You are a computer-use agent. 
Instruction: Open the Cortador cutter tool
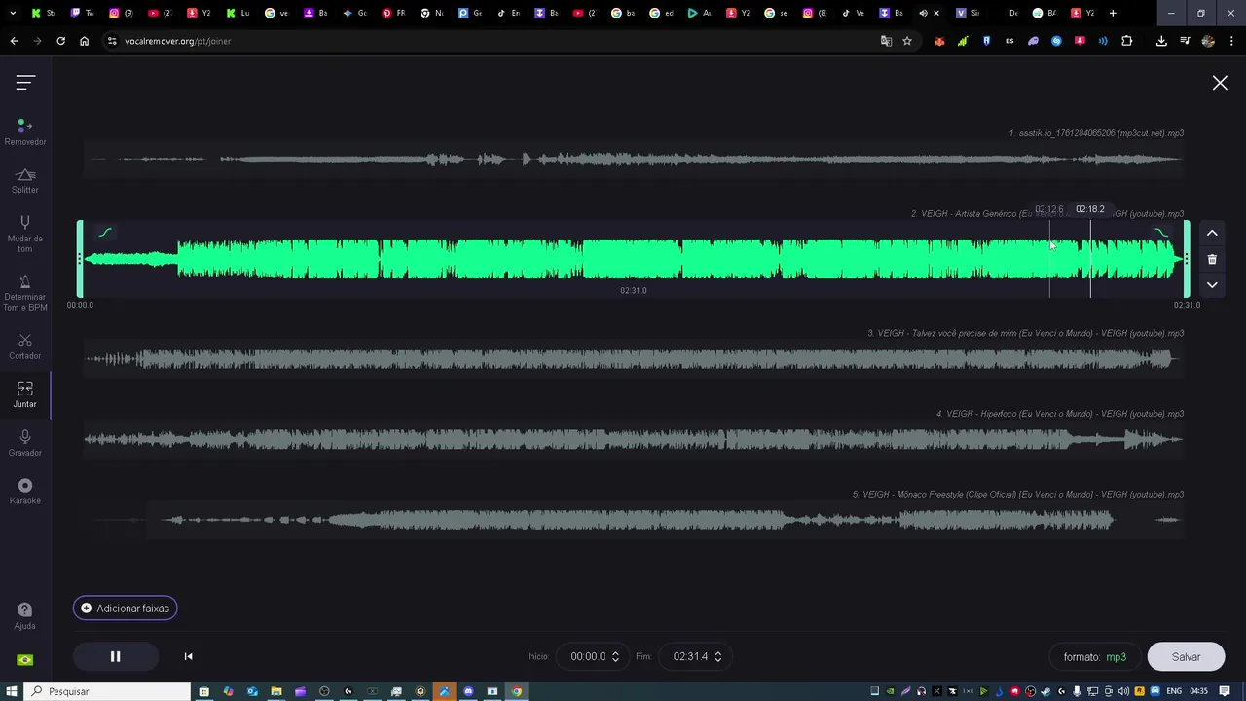[25, 347]
